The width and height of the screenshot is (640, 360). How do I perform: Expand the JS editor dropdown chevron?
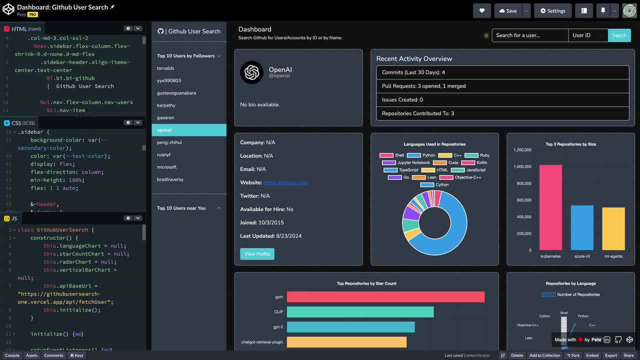[x=138, y=218]
